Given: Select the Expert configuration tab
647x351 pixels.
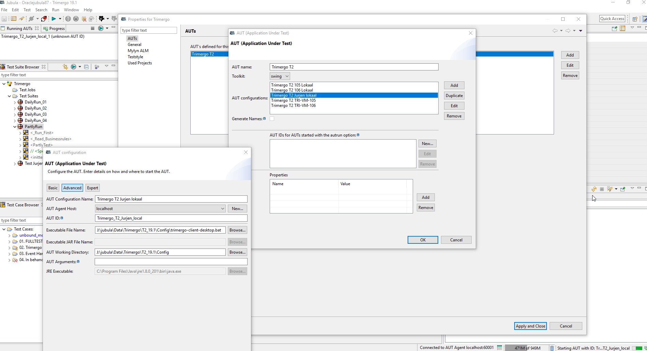Looking at the screenshot, I should click(x=92, y=188).
